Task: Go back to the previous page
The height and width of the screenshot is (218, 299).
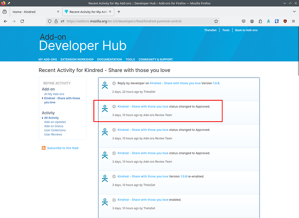Action: pyautogui.click(x=6, y=21)
